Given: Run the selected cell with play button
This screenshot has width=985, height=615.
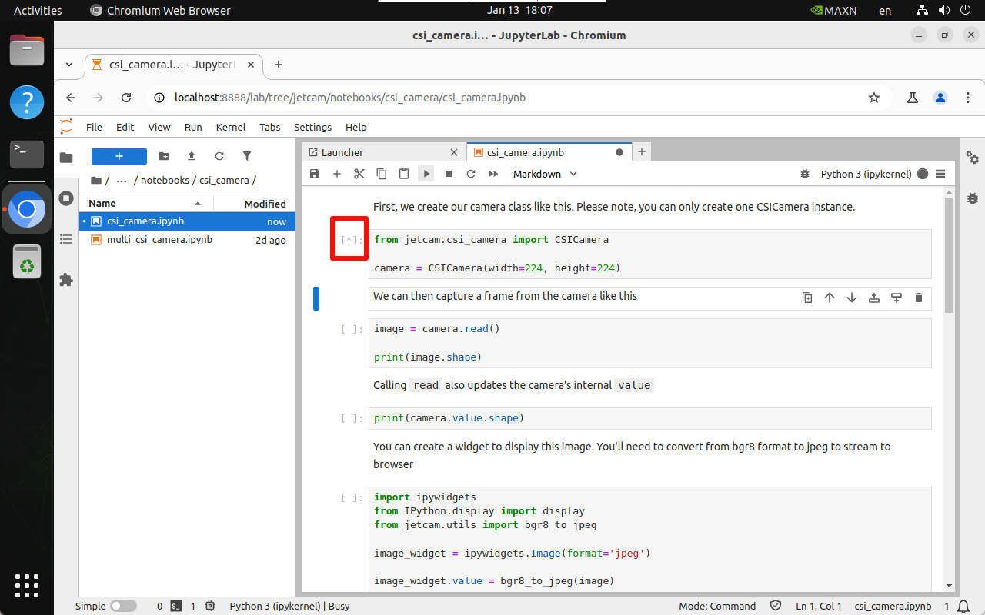Looking at the screenshot, I should 426,174.
